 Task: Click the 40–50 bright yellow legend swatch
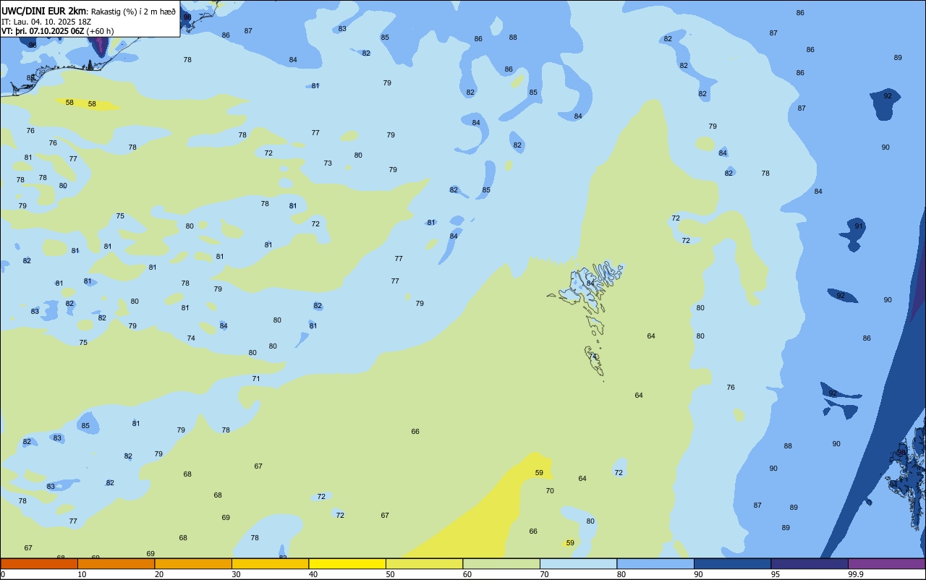pyautogui.click(x=347, y=563)
